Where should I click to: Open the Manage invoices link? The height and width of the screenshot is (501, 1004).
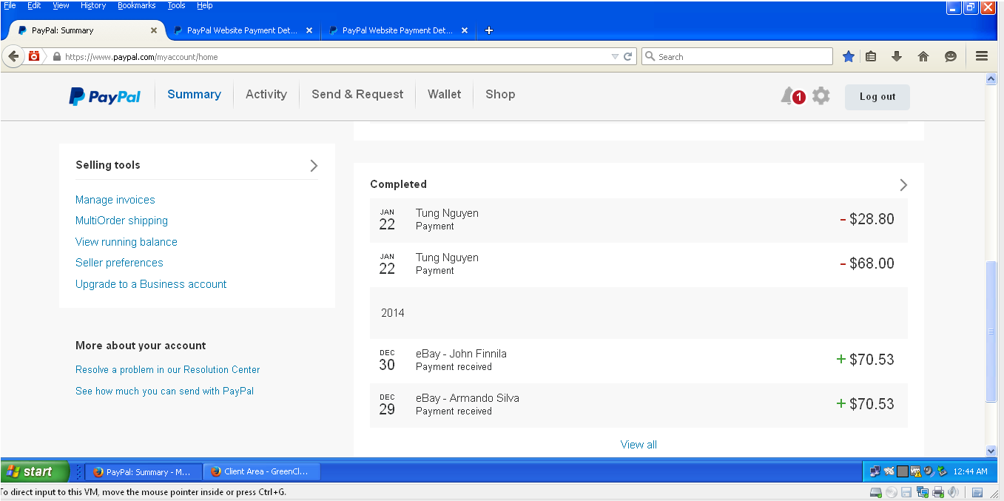(115, 200)
